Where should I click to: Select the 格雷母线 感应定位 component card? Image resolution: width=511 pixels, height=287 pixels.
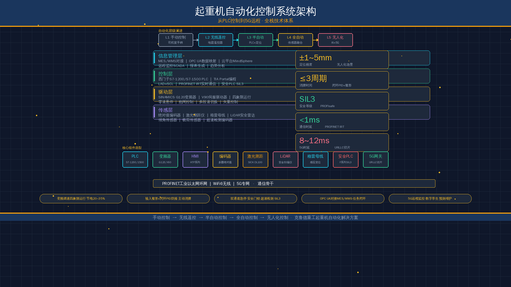(x=316, y=159)
